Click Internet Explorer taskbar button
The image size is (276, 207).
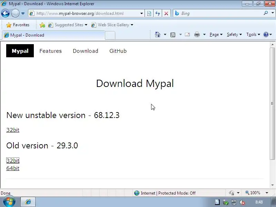(x=28, y=202)
